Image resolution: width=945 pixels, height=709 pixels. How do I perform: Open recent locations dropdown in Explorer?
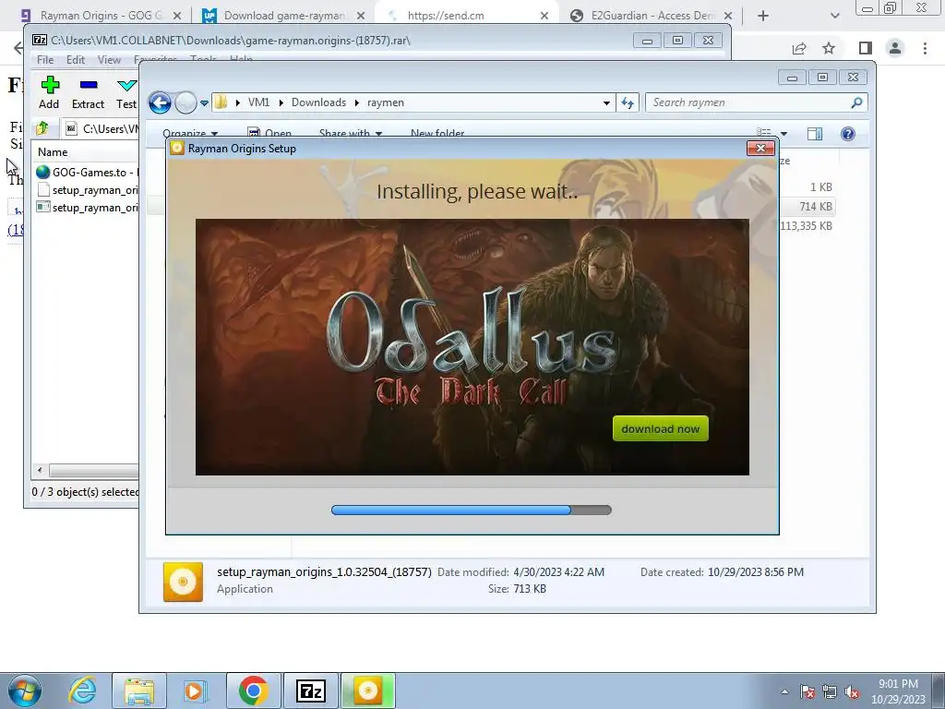tap(204, 103)
